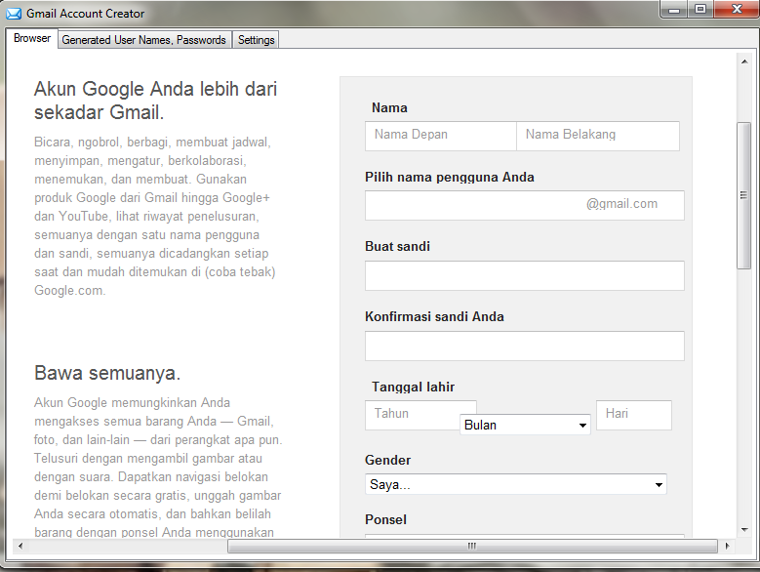The image size is (760, 572).
Task: Maximize the Gmail Account Creator window
Action: [x=700, y=10]
